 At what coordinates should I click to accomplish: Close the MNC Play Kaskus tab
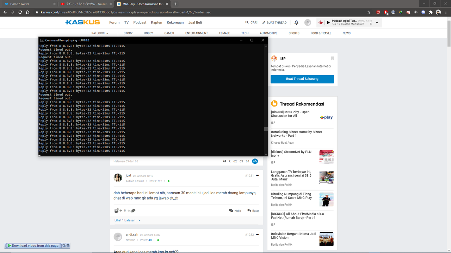click(167, 4)
